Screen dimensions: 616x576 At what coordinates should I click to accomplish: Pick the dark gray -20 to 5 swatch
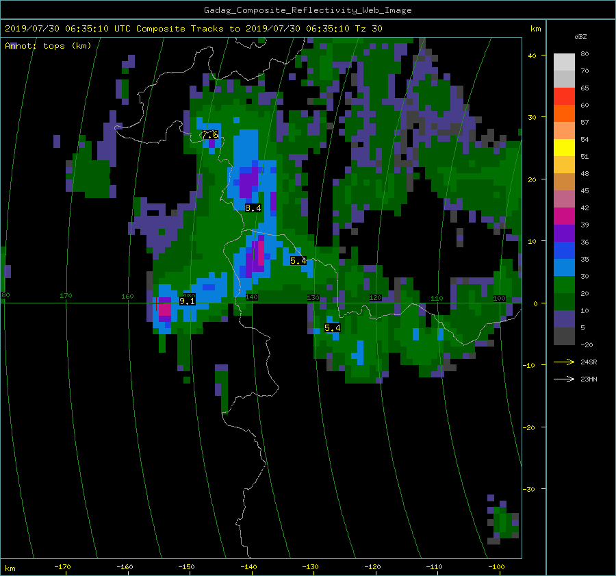click(564, 336)
